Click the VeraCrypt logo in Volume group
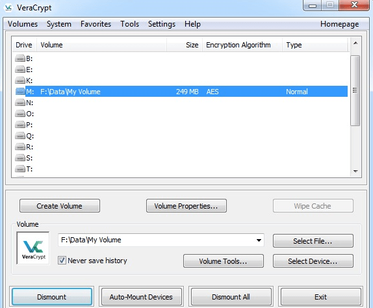Screen dimensions: 373x308 pos(33,248)
